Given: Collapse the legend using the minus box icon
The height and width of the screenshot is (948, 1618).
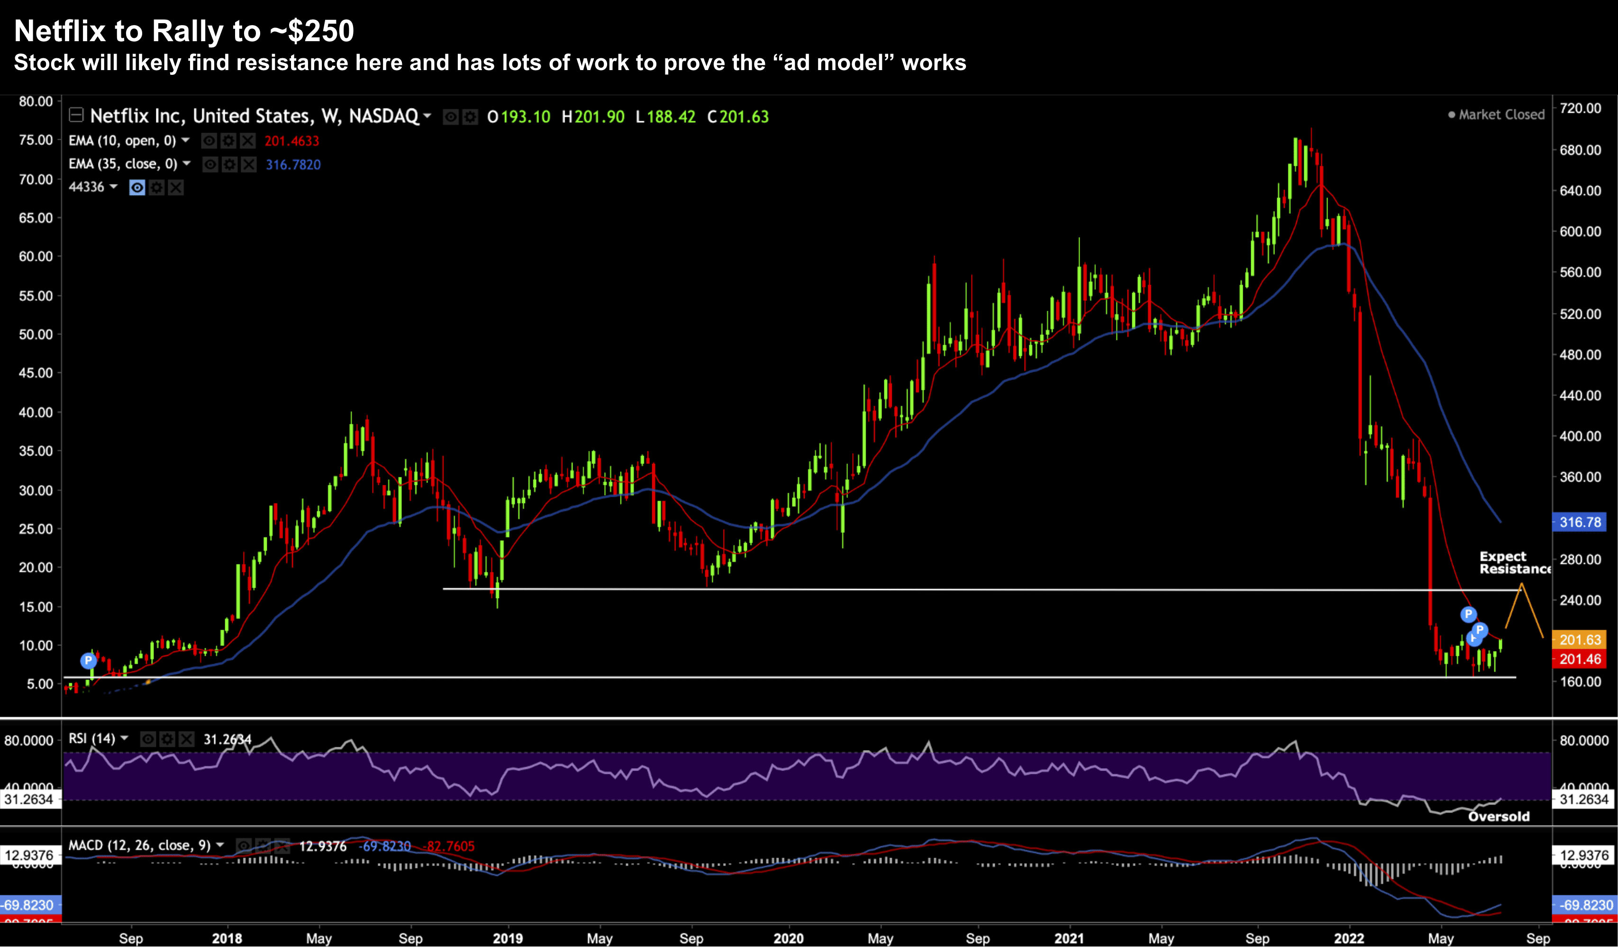Looking at the screenshot, I should click(76, 116).
